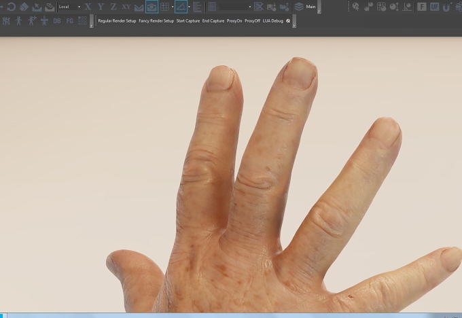Click the object list icon

click(x=212, y=7)
